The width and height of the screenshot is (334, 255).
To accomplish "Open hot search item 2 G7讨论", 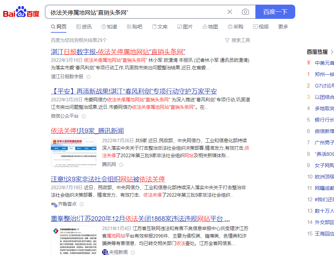I will [x=324, y=86].
